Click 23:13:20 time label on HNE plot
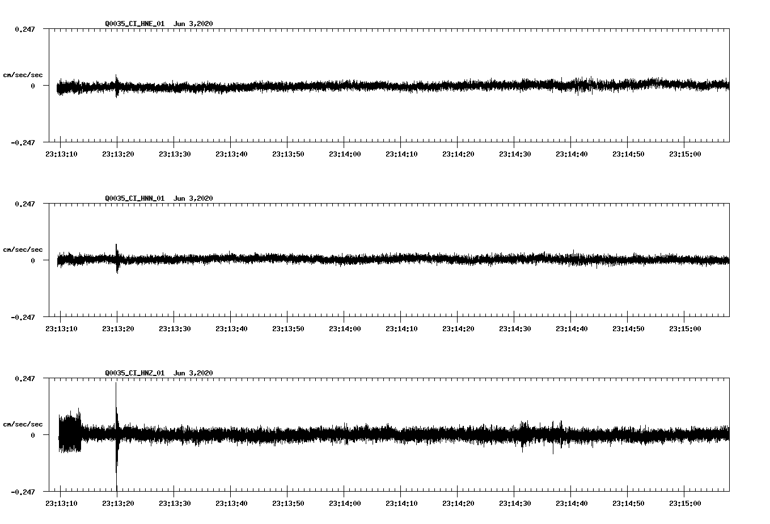The width and height of the screenshot is (770, 524). coord(117,154)
